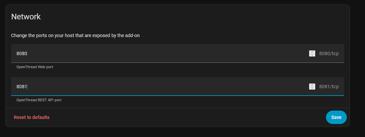Click the 8081/tcp suffix label

pyautogui.click(x=329, y=87)
